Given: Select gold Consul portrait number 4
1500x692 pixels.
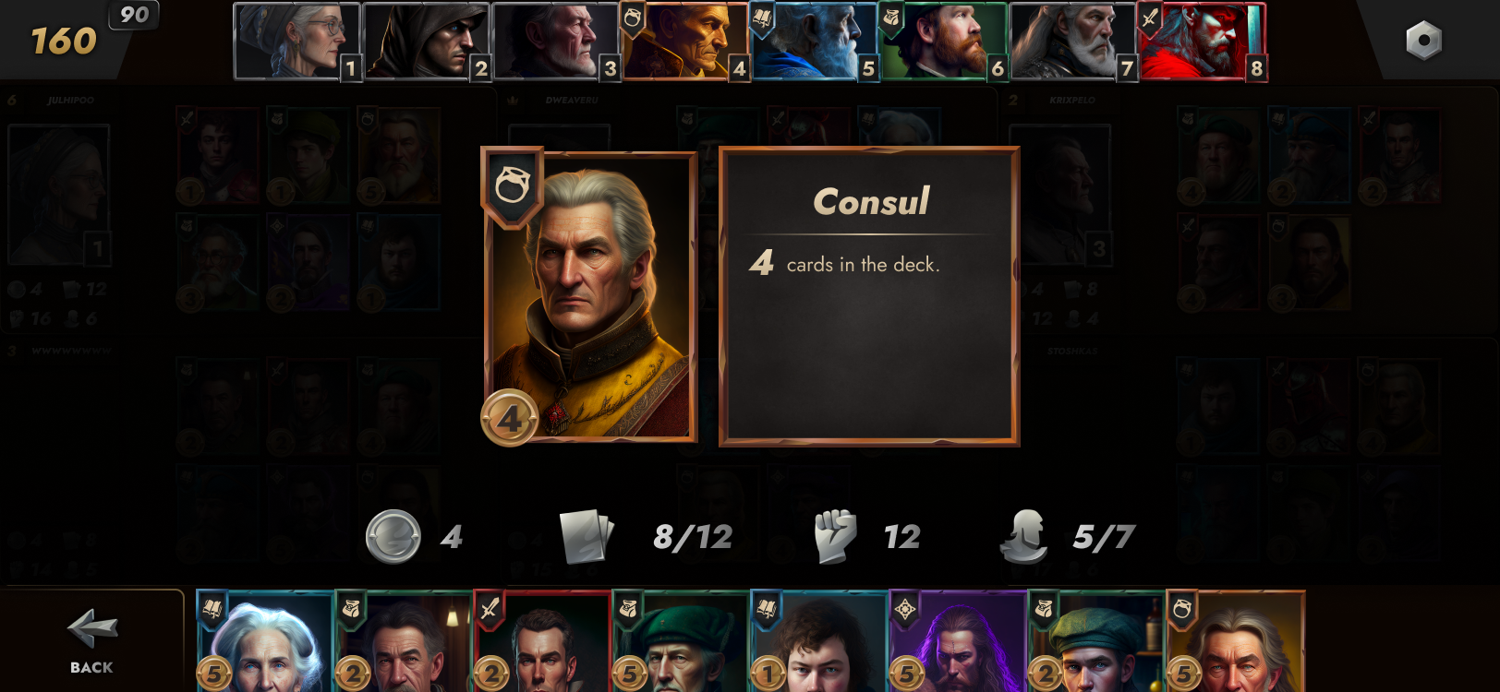Looking at the screenshot, I should [x=684, y=42].
